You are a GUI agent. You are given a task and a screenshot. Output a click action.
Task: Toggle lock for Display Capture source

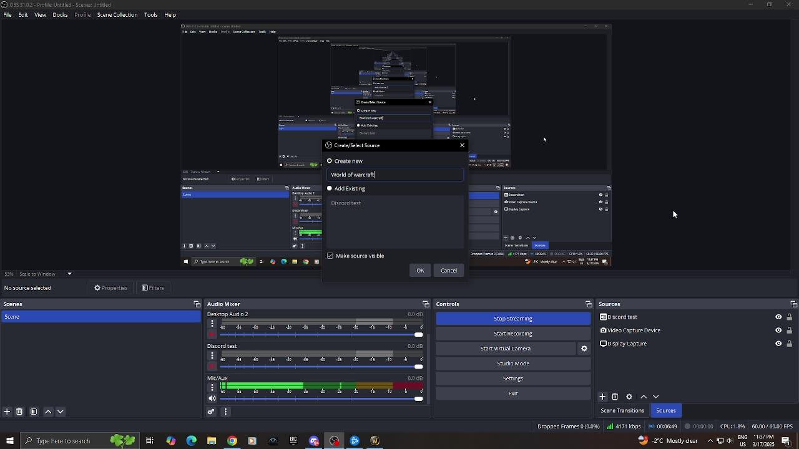tap(789, 344)
